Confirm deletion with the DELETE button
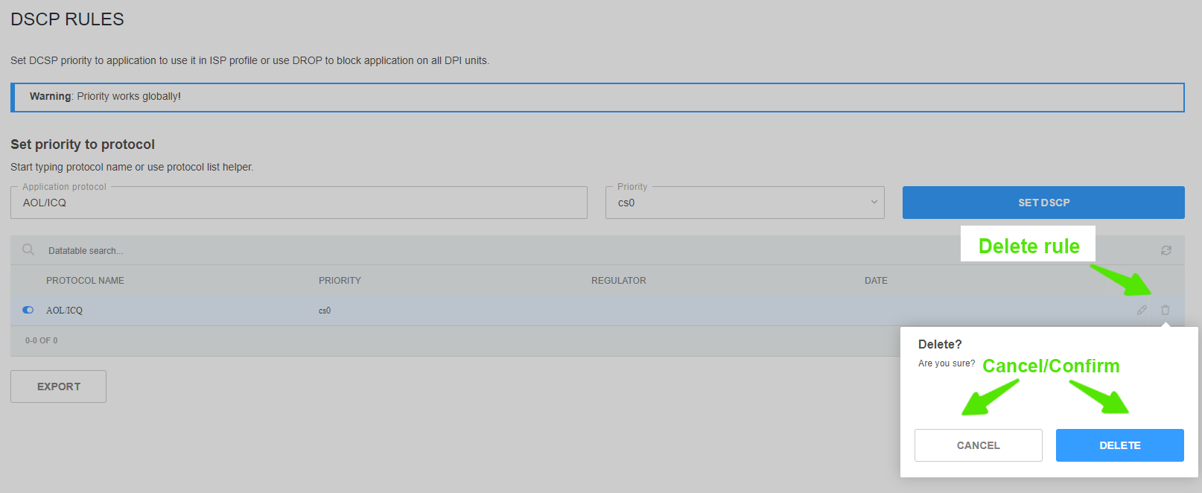This screenshot has width=1202, height=493. [1119, 445]
